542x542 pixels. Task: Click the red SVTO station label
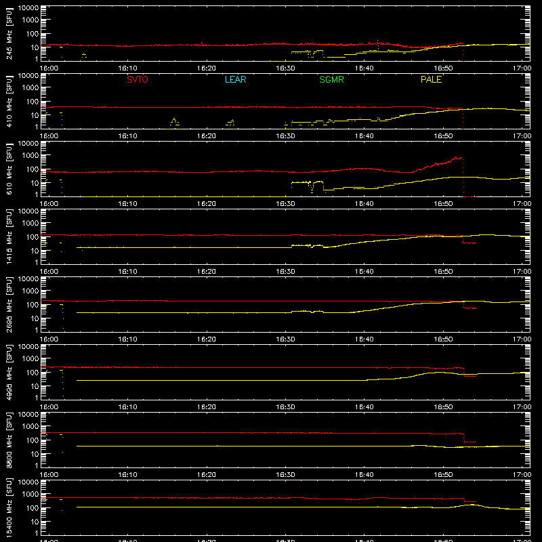[138, 79]
